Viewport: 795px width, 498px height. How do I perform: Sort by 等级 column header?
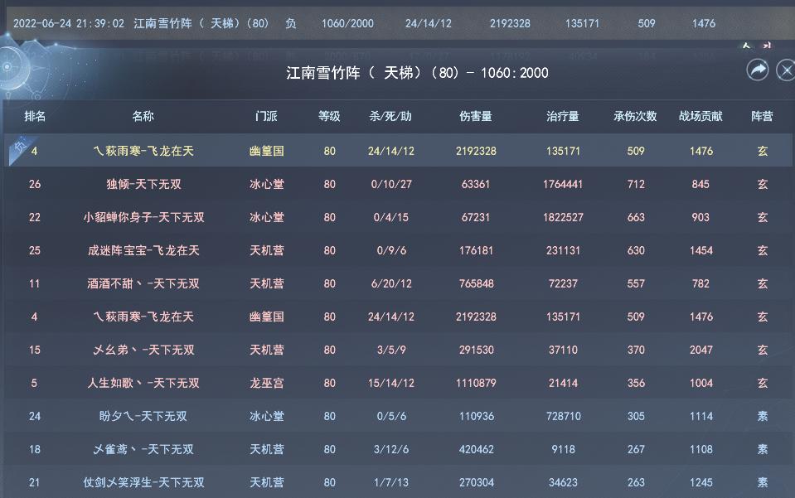(329, 117)
